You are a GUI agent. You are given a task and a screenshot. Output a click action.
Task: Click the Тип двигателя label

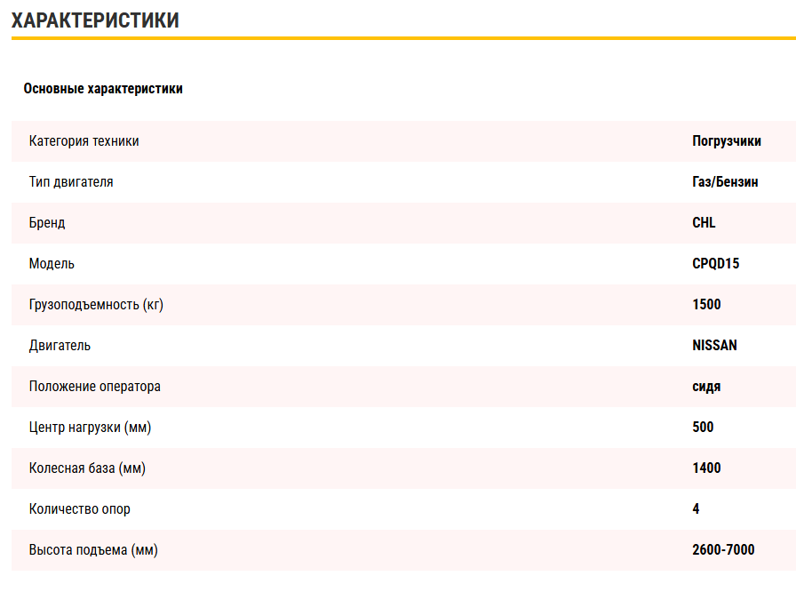tap(71, 182)
